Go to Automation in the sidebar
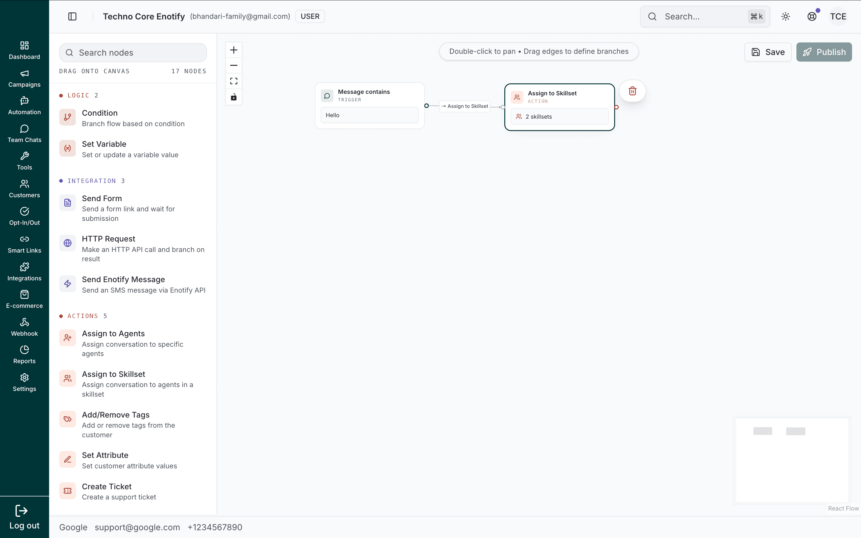The image size is (861, 538). pyautogui.click(x=24, y=106)
